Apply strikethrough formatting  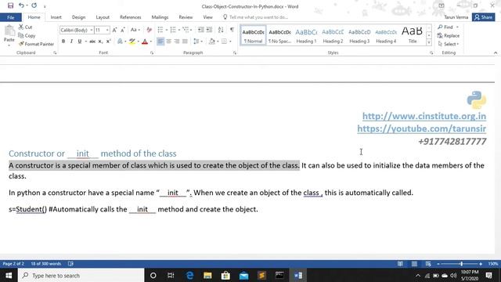click(x=92, y=42)
